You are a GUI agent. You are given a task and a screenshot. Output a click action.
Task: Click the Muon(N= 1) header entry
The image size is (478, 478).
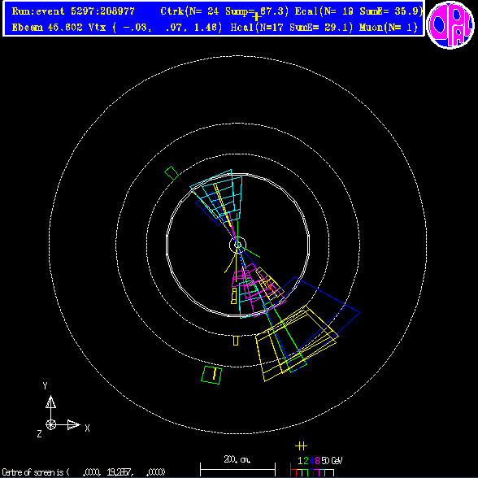388,28
